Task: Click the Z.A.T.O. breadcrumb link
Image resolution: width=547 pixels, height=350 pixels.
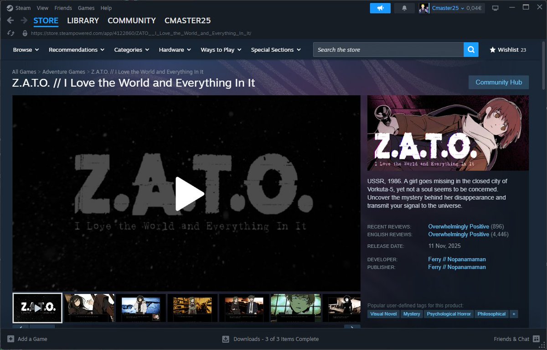Action: point(147,72)
